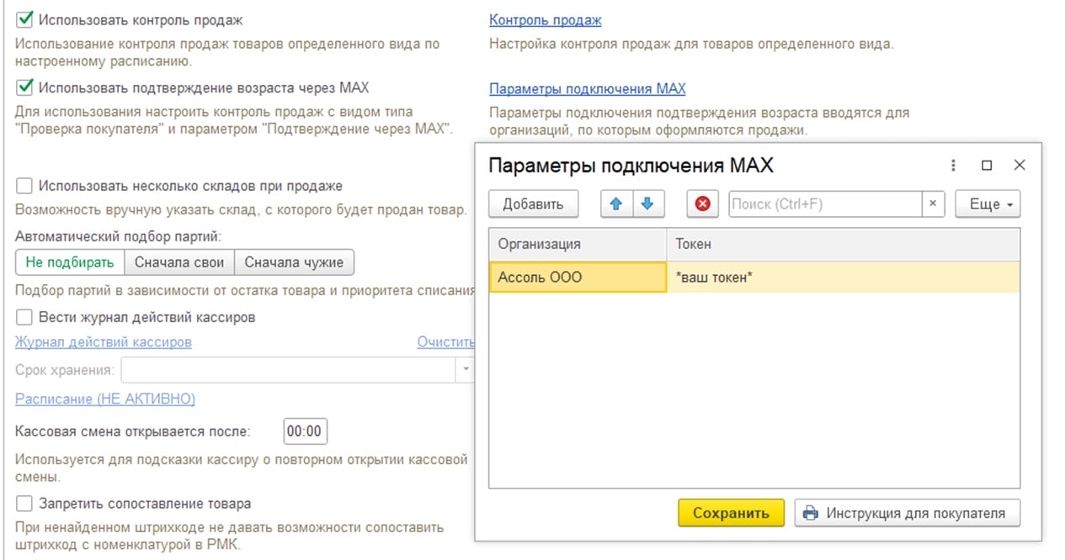Clear the search field with the x icon
Screen dimensions: 1065x560
click(x=935, y=203)
